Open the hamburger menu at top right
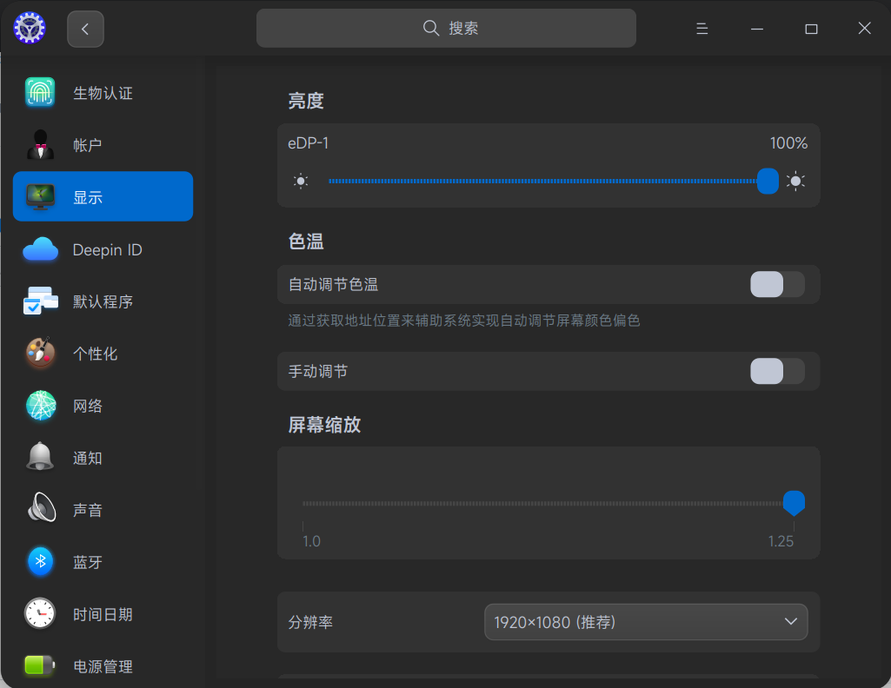 (x=701, y=28)
